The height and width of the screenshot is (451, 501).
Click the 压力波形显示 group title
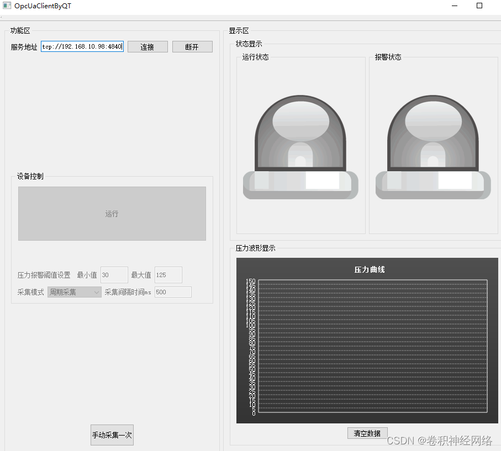coord(255,248)
